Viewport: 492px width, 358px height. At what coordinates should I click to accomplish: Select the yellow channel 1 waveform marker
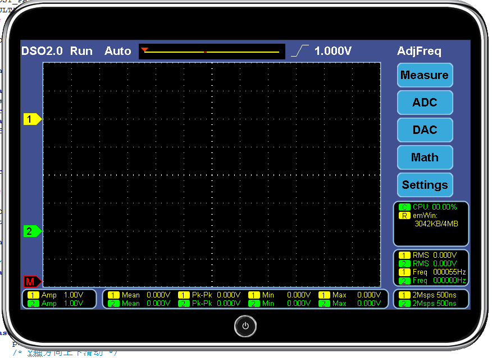(x=33, y=119)
